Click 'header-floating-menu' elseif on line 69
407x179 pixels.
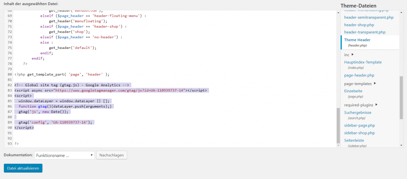point(93,16)
